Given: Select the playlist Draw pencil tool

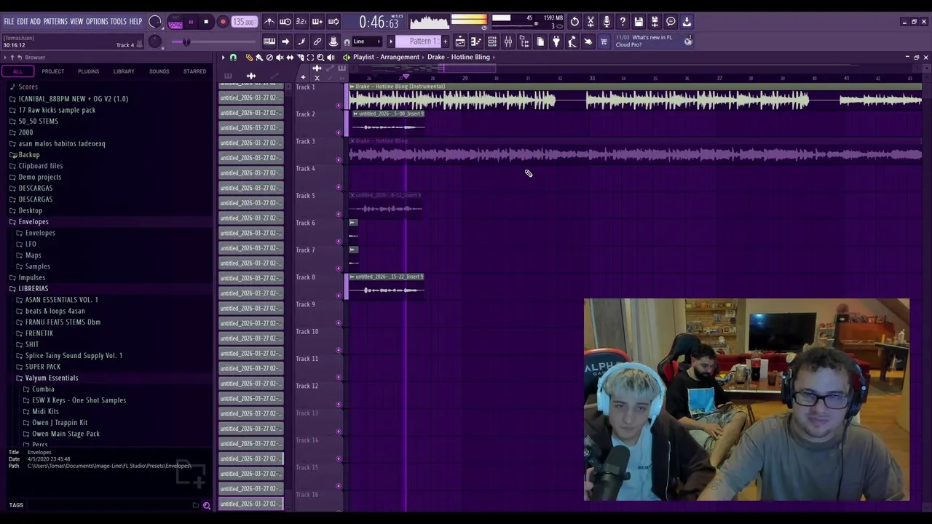Looking at the screenshot, I should point(248,57).
